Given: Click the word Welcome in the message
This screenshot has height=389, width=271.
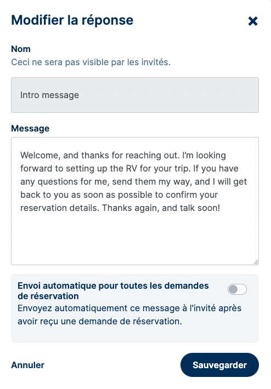Looking at the screenshot, I should tap(40, 155).
